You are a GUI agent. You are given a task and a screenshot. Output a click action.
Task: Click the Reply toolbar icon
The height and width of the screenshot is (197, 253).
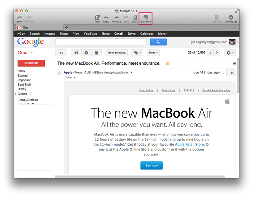point(106,19)
